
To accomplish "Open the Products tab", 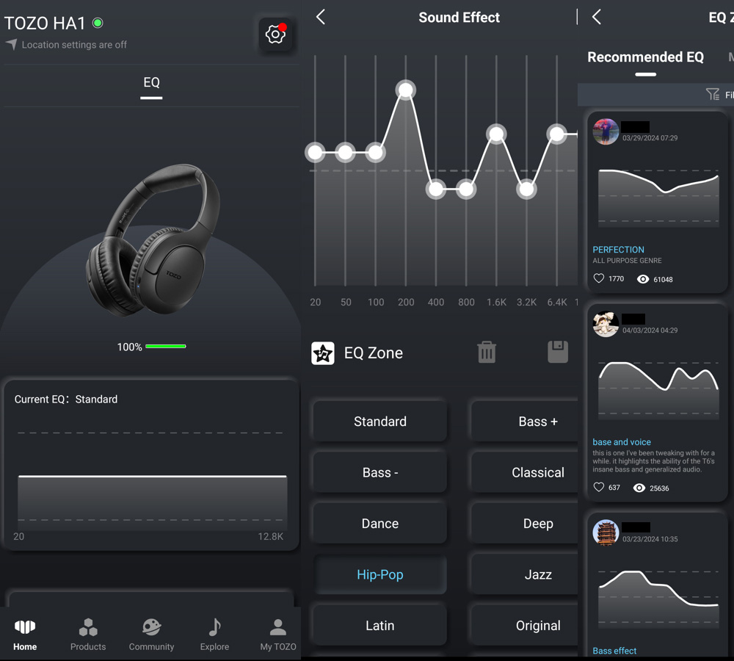I will [x=88, y=635].
